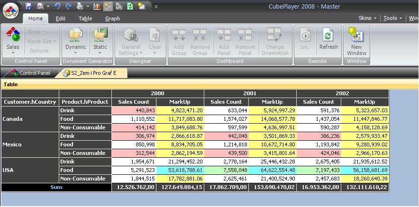Viewport: 419px width, 207px height.
Task: Click the Food label under Canada
Action: coord(85,119)
